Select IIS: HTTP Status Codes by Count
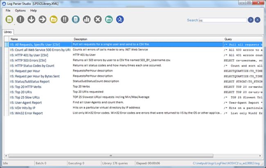The width and height of the screenshot is (266, 168). tap(32, 66)
